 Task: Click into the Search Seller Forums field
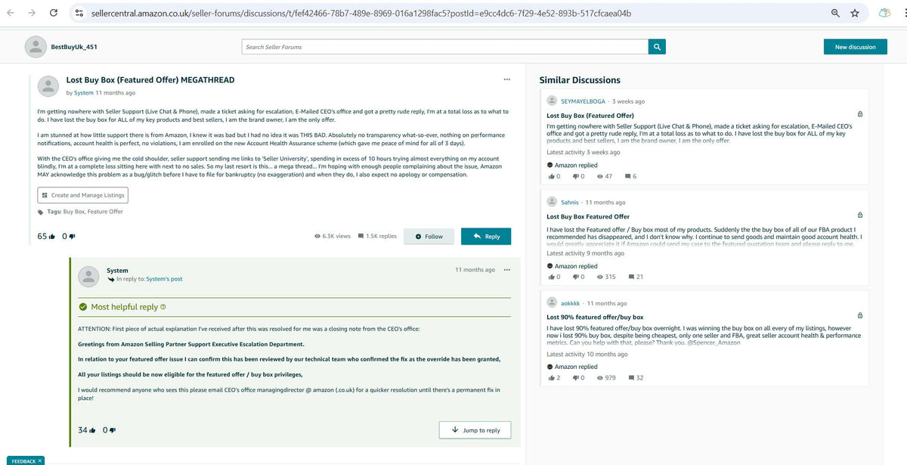(x=445, y=47)
